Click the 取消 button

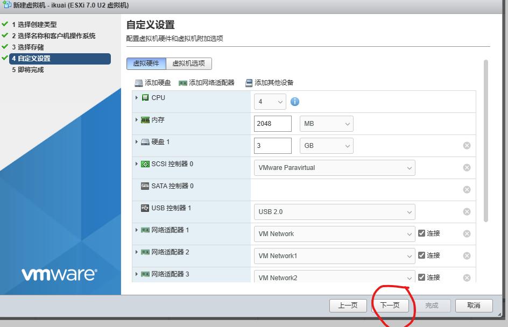click(473, 305)
